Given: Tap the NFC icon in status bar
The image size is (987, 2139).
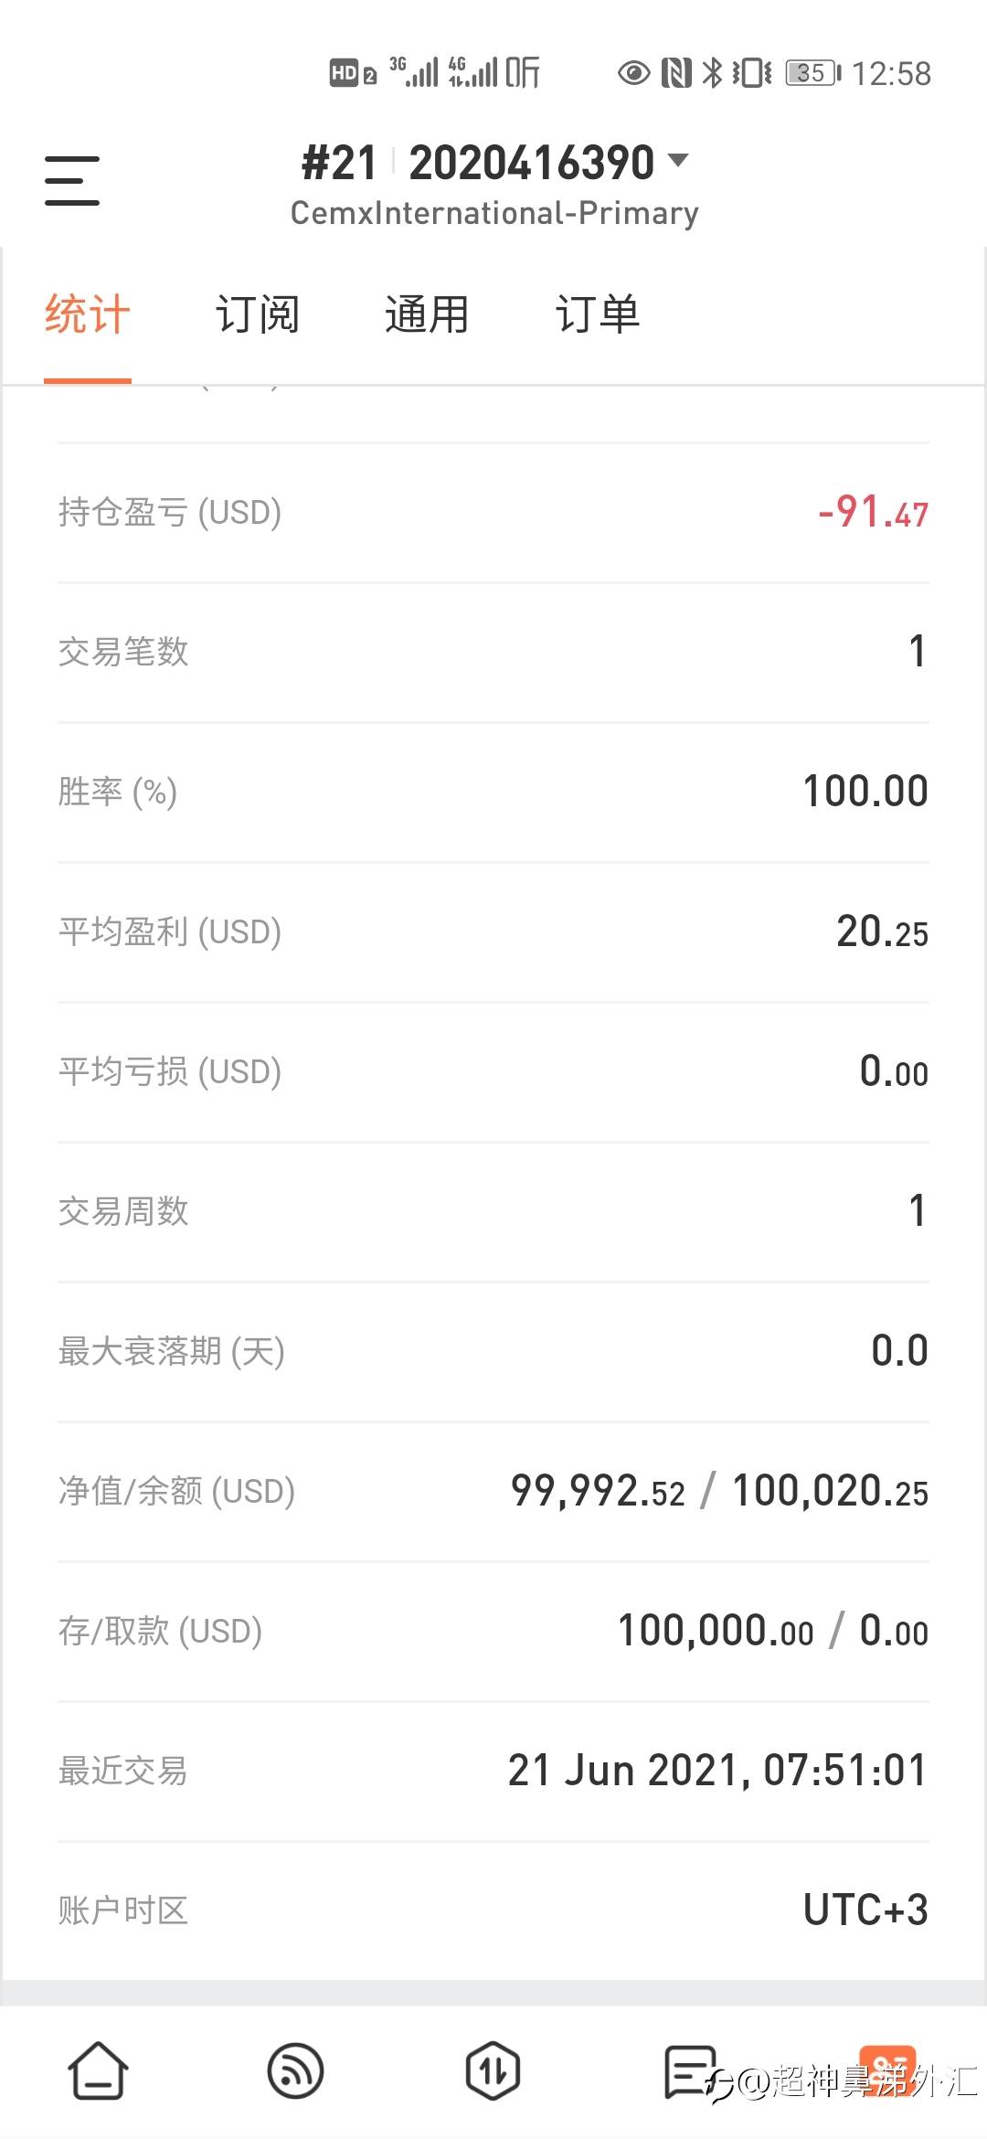Looking at the screenshot, I should pyautogui.click(x=676, y=73).
